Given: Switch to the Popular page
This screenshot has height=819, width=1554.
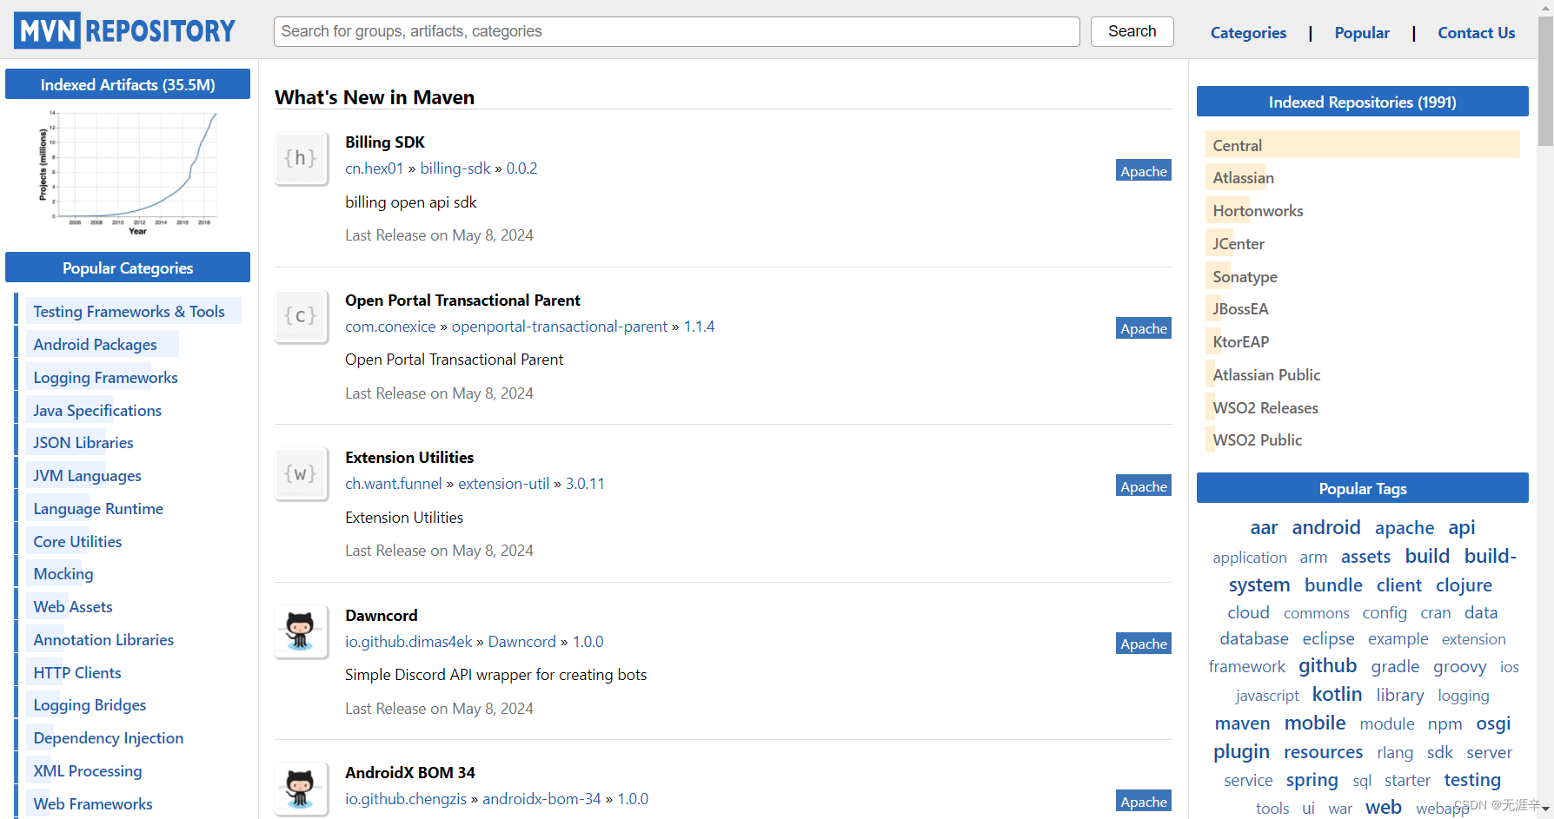Looking at the screenshot, I should pyautogui.click(x=1361, y=32).
